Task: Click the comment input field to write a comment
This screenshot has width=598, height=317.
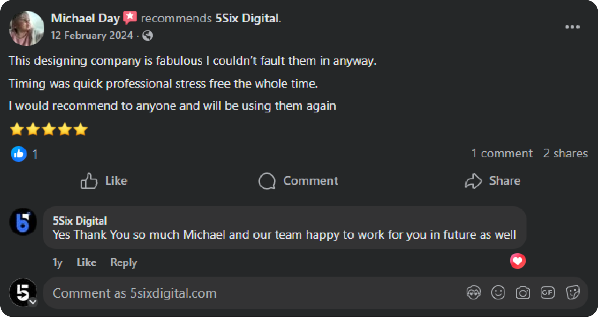Action: (198, 293)
